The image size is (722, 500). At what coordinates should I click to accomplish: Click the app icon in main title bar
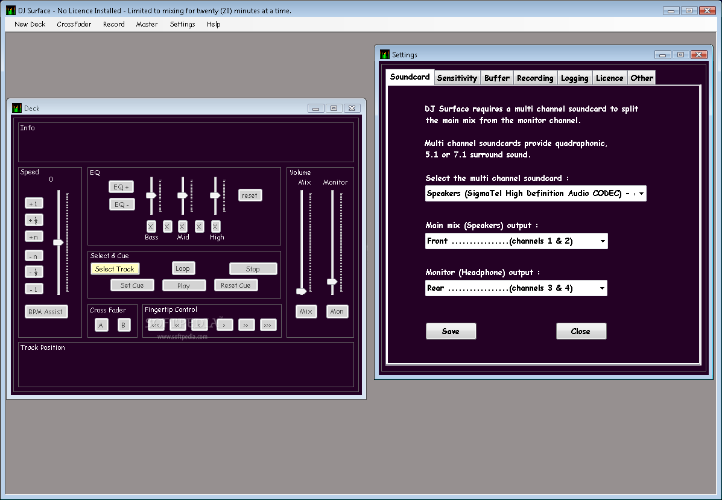[11, 10]
